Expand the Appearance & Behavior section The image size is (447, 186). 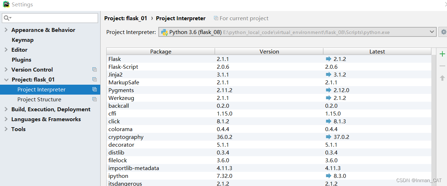(6, 30)
